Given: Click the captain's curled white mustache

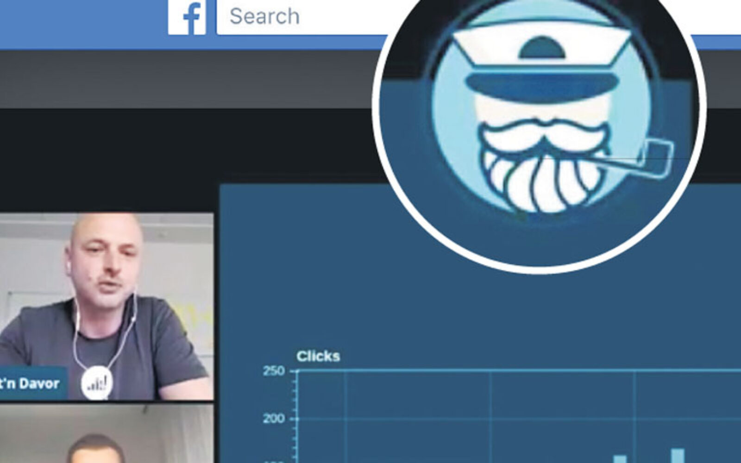Looking at the screenshot, I should (543, 133).
